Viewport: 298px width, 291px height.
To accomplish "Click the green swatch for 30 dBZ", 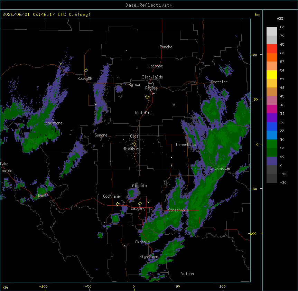I will coord(272,144).
